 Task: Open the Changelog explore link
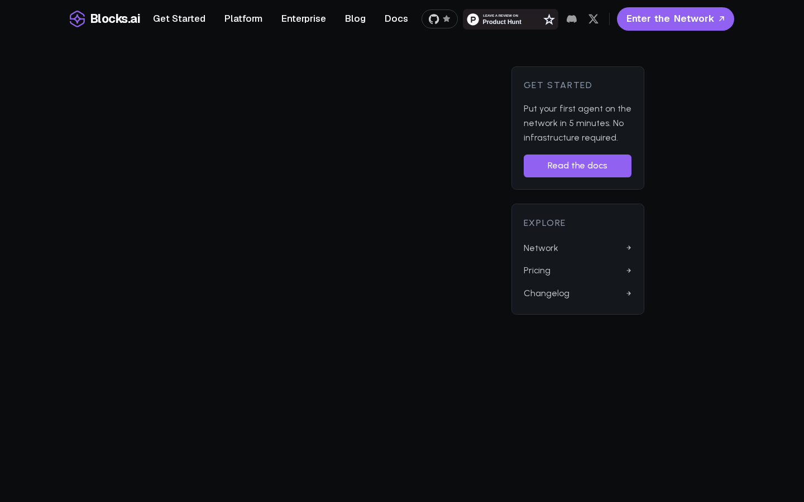[577, 293]
